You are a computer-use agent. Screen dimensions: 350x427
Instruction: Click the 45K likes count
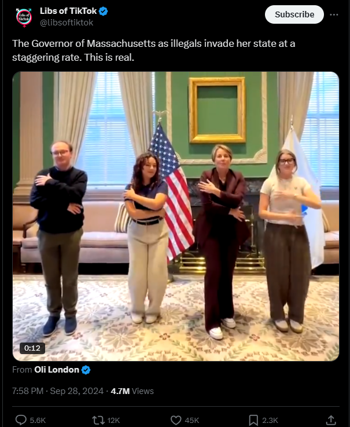(x=191, y=421)
